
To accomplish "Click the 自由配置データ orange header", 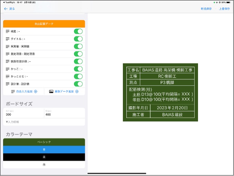I will point(44,24).
